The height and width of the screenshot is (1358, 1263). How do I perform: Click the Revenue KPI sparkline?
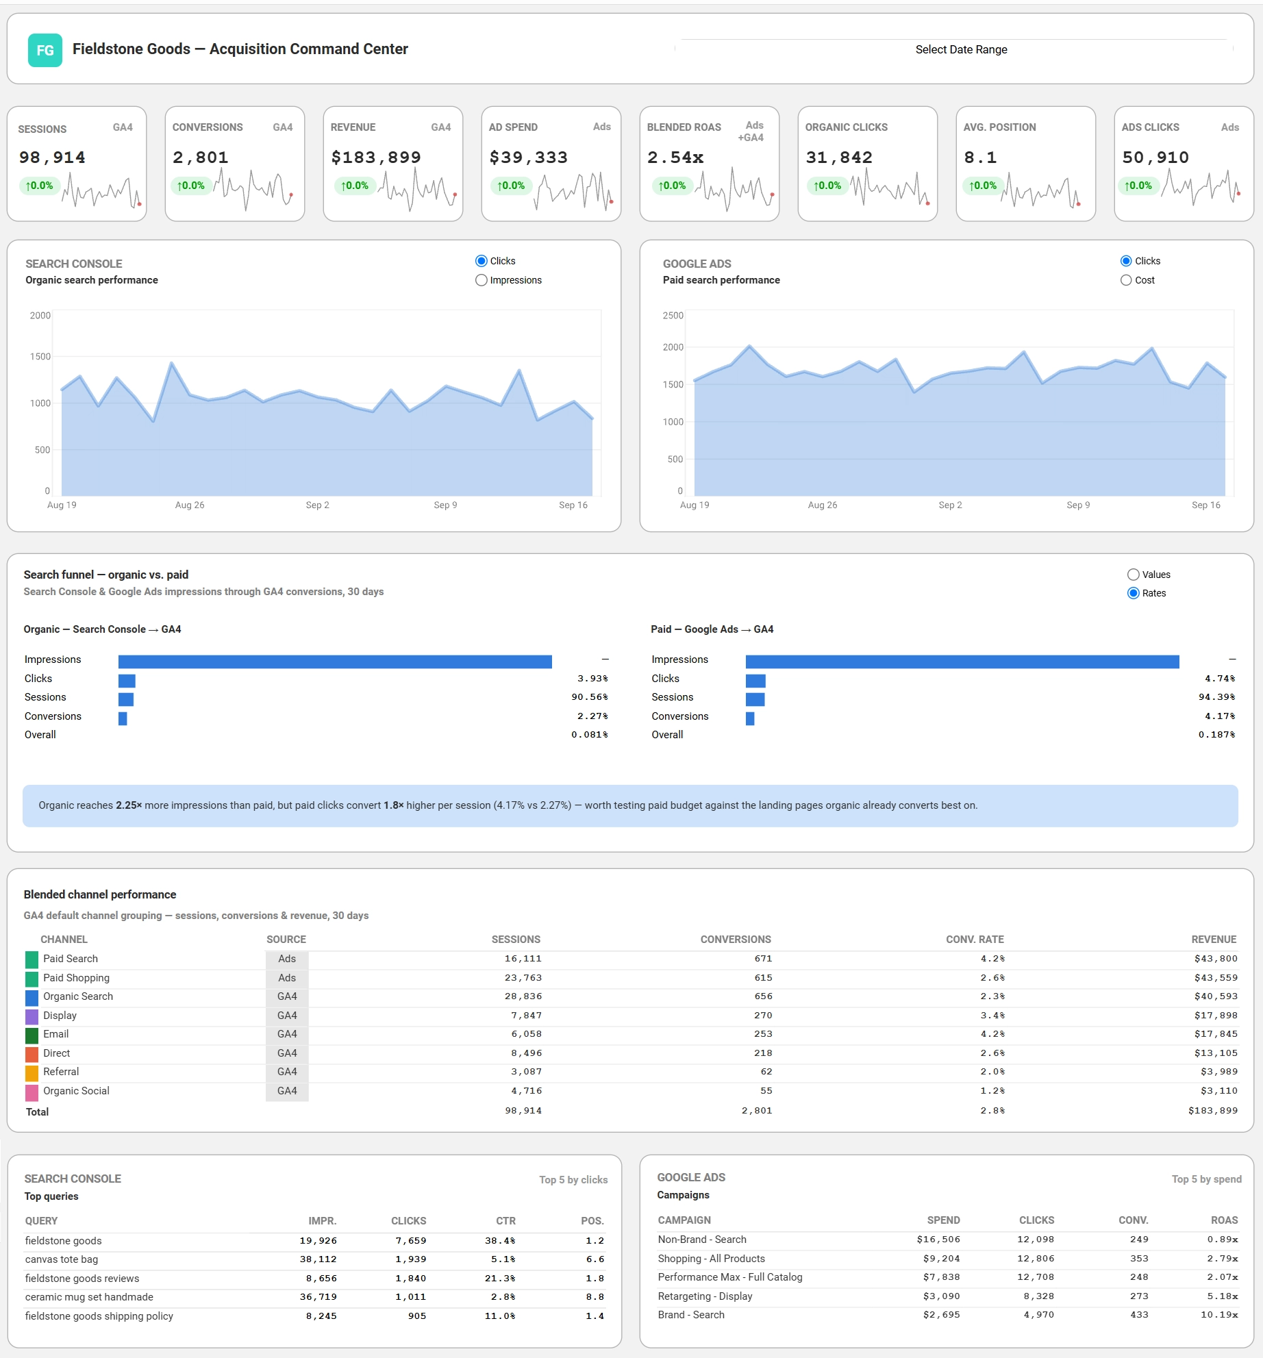(x=418, y=189)
